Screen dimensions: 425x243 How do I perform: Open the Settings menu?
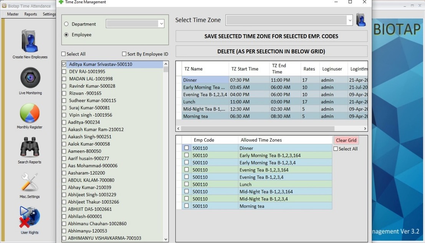click(x=49, y=14)
